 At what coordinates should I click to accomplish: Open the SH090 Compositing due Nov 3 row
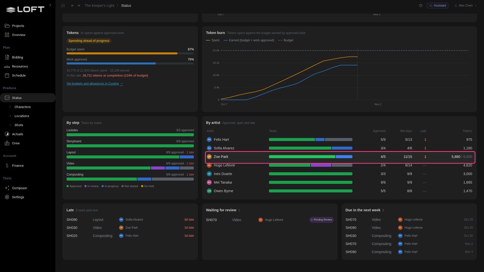pyautogui.click(x=409, y=252)
